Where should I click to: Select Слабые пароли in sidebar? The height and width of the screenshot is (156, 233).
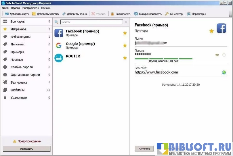click(x=22, y=67)
